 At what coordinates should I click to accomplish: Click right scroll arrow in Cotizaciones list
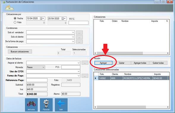[x=168, y=53]
